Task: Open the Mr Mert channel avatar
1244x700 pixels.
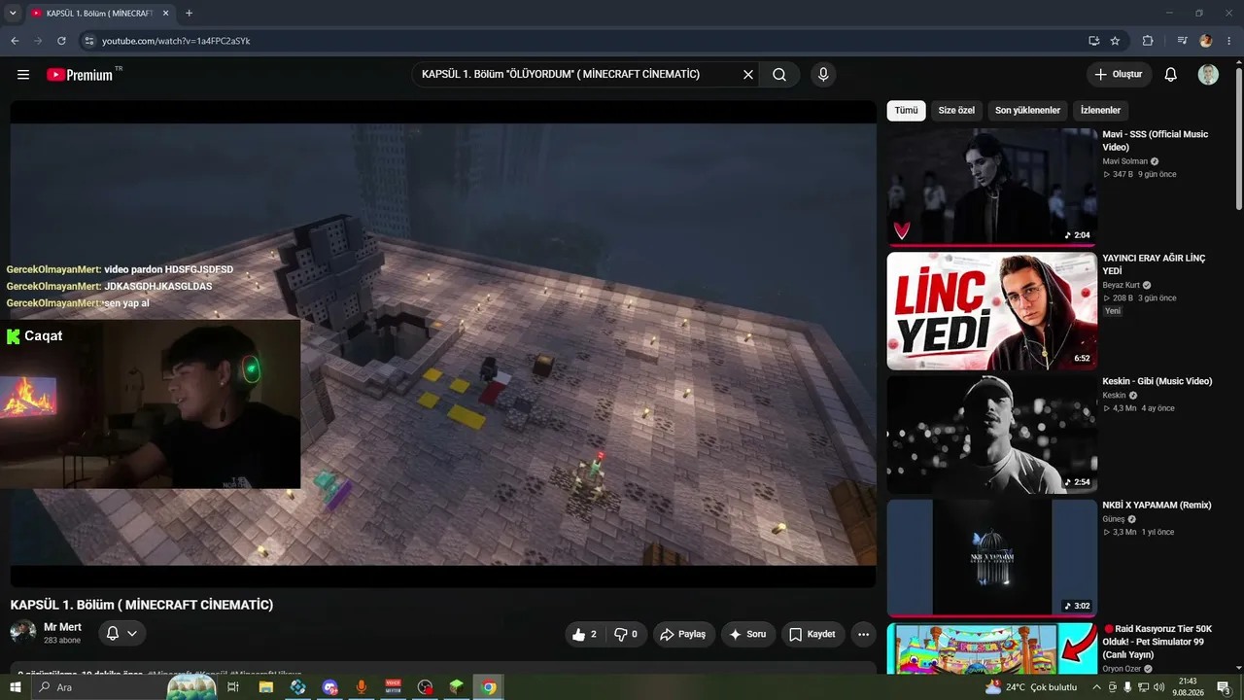Action: [23, 633]
